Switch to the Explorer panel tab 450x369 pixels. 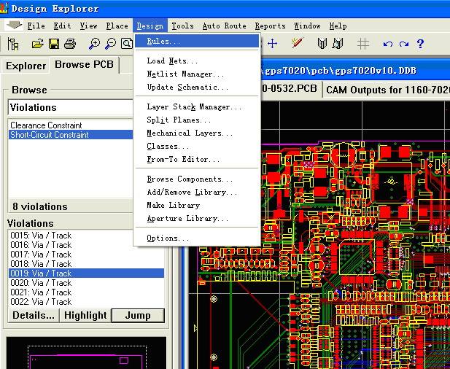click(26, 66)
